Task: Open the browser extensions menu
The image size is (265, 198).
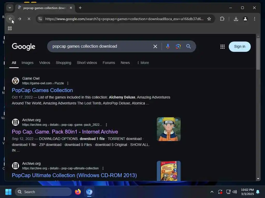Action: pyautogui.click(x=222, y=19)
